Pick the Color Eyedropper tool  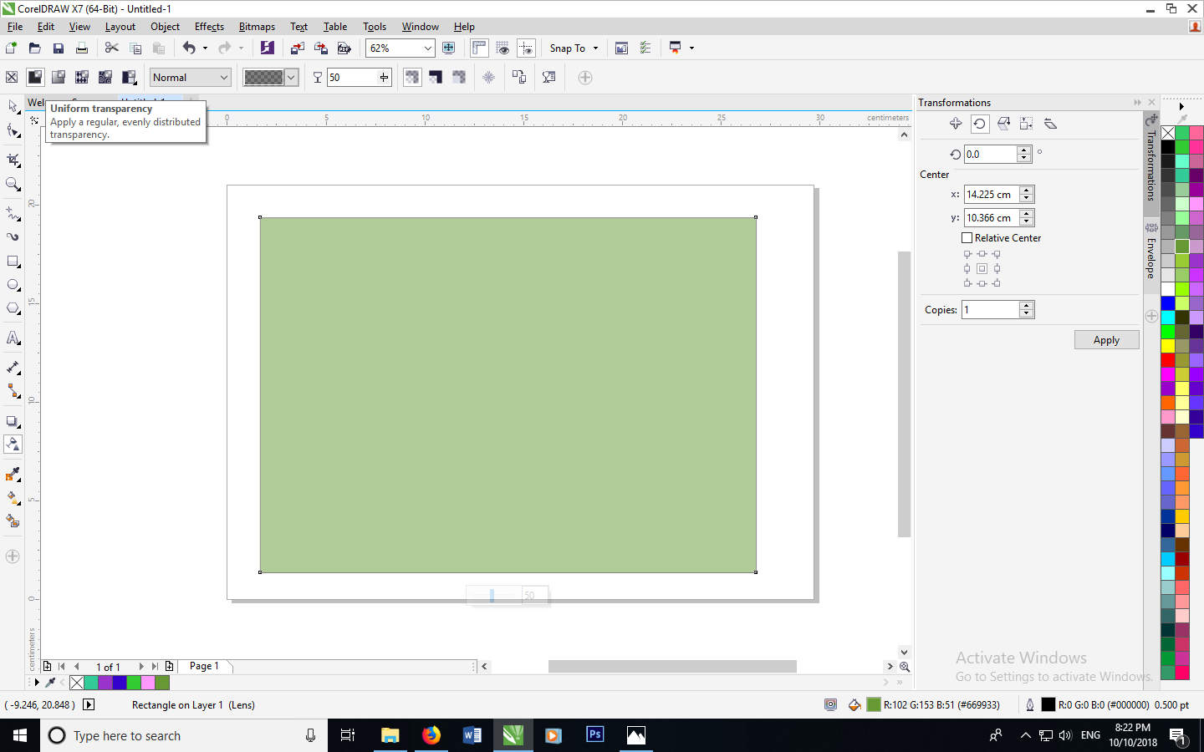point(13,475)
